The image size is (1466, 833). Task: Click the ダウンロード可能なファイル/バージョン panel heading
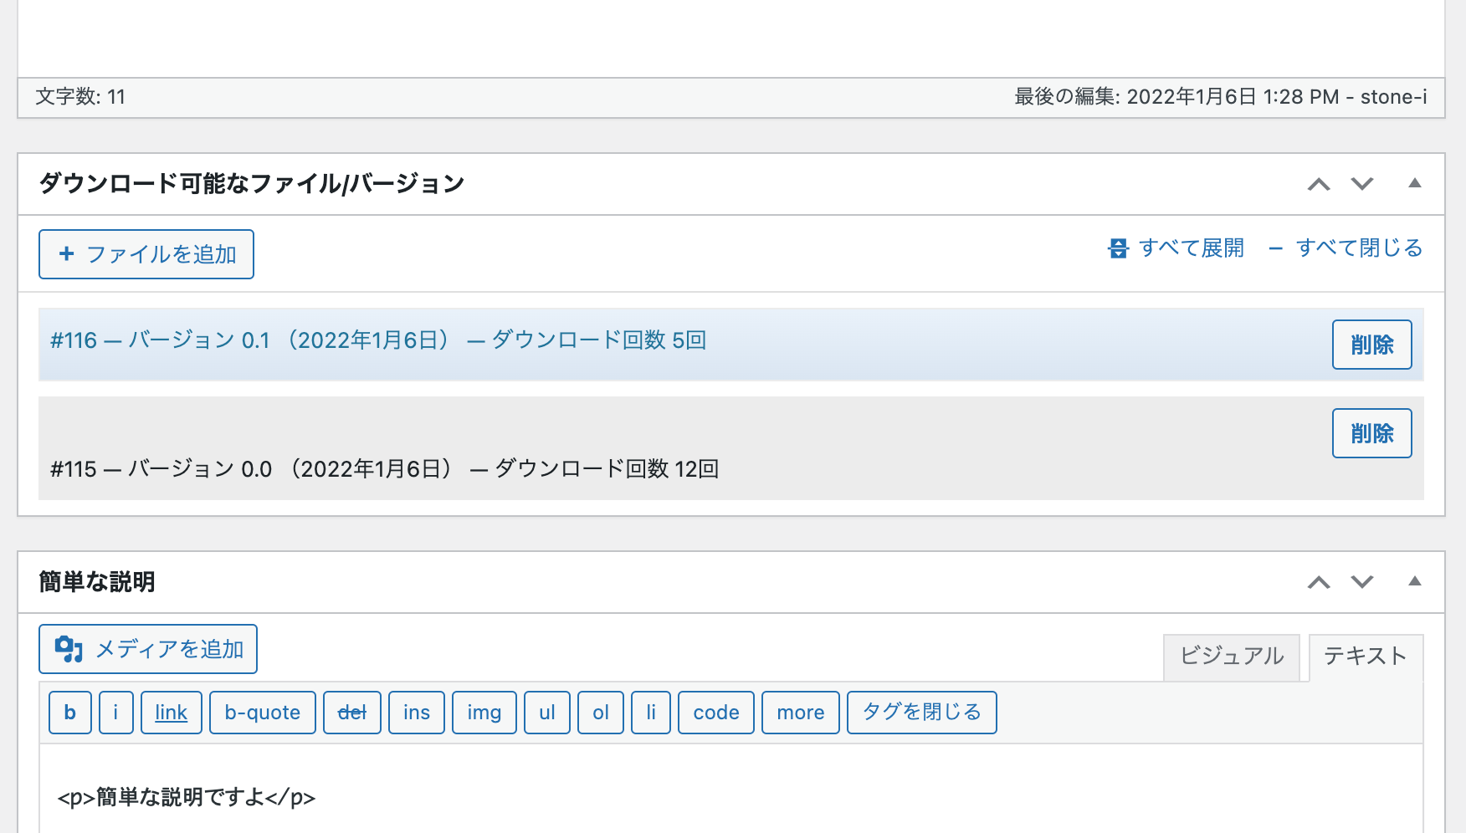pyautogui.click(x=252, y=184)
